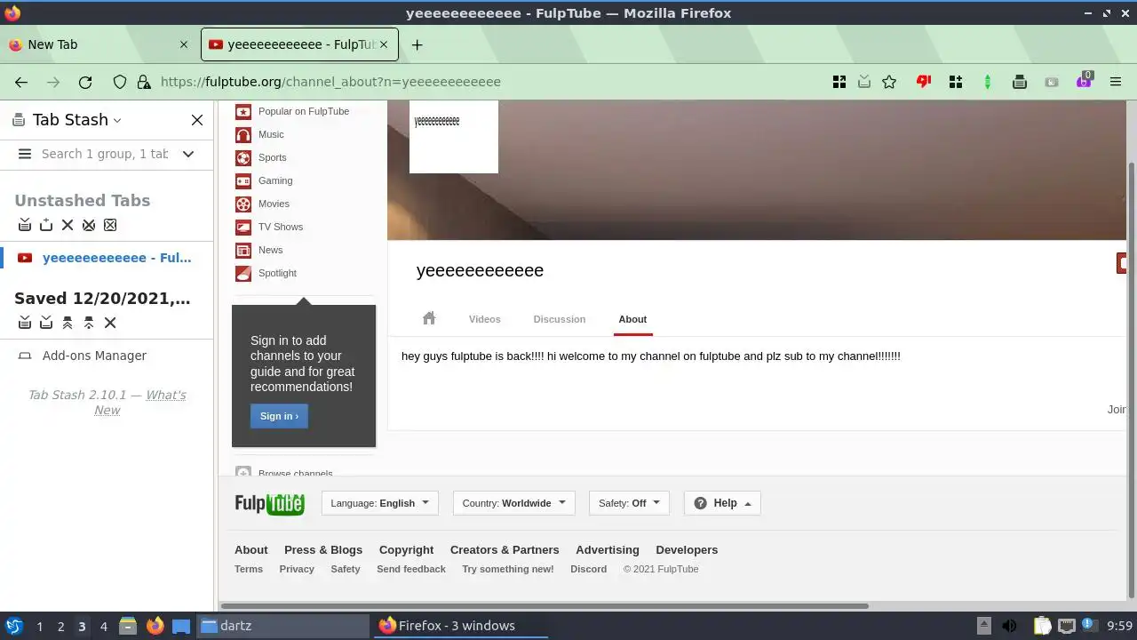The width and height of the screenshot is (1137, 640).
Task: Switch to workspace 4 in taskbar
Action: [104, 627]
